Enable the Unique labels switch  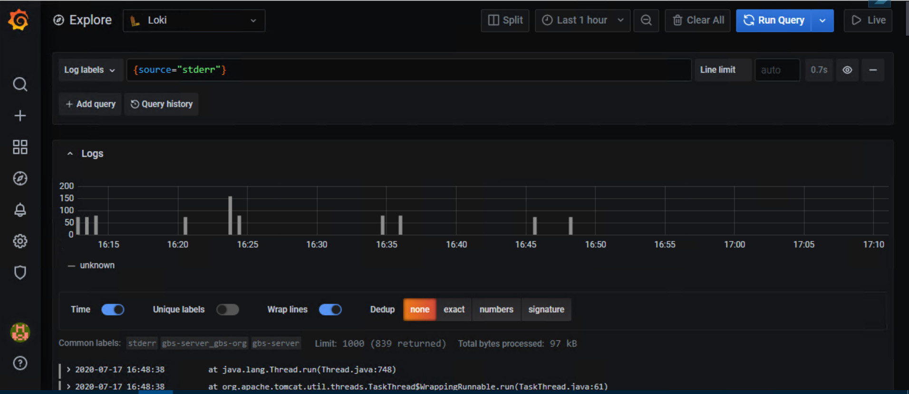coord(227,310)
